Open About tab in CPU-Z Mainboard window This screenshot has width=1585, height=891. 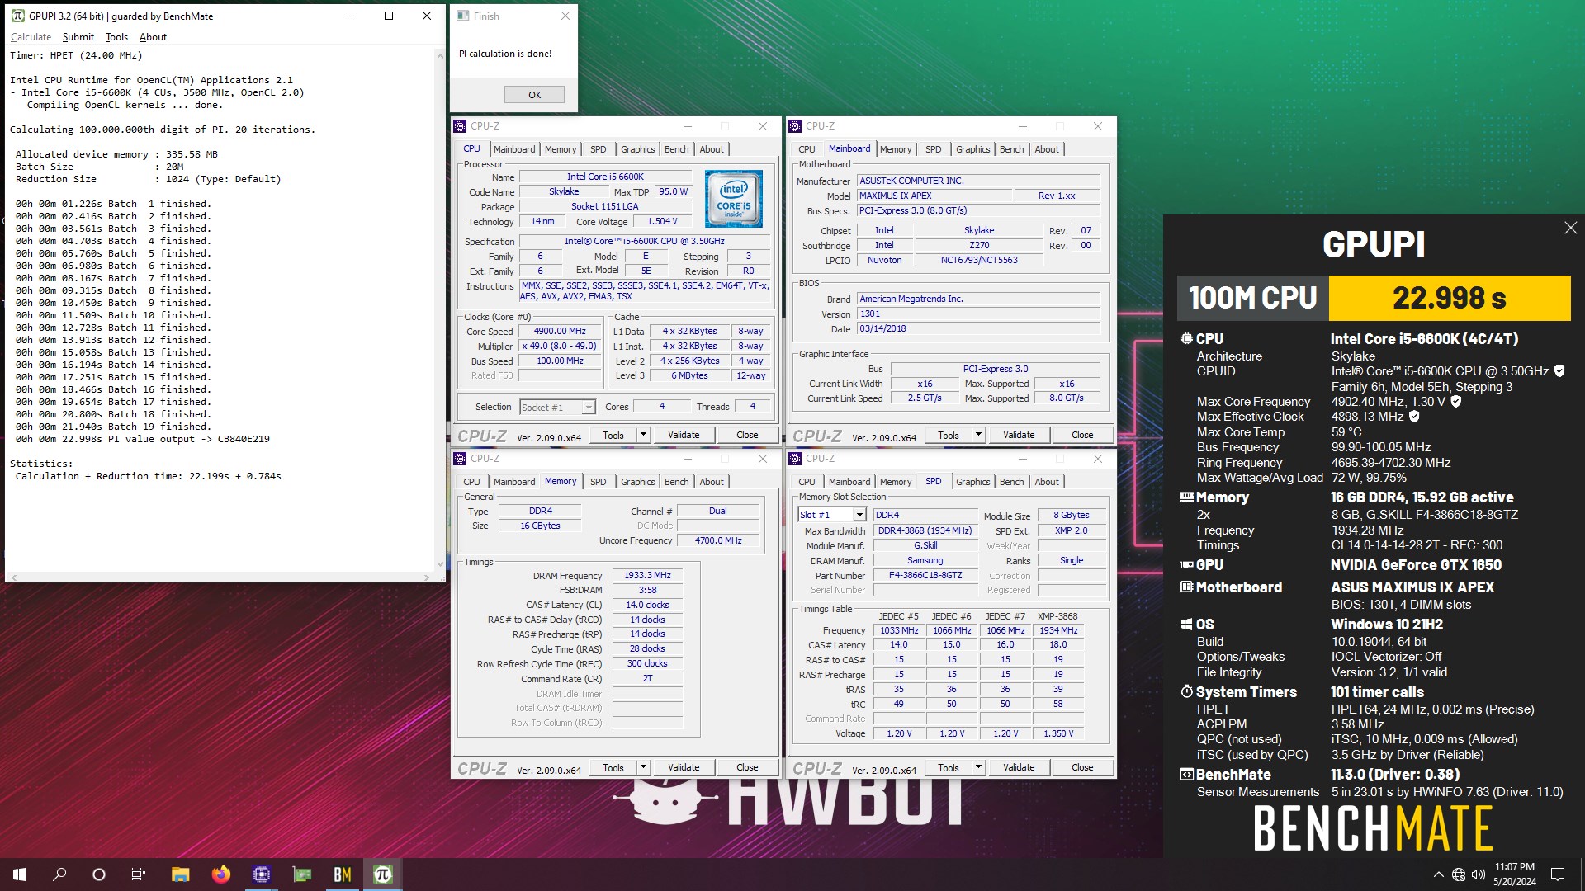pyautogui.click(x=1047, y=149)
